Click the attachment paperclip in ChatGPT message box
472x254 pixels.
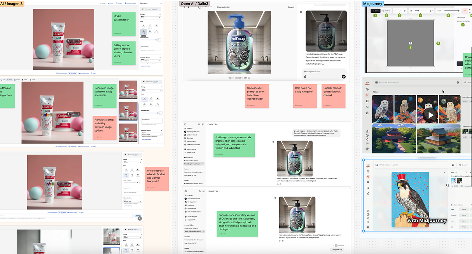(305, 77)
